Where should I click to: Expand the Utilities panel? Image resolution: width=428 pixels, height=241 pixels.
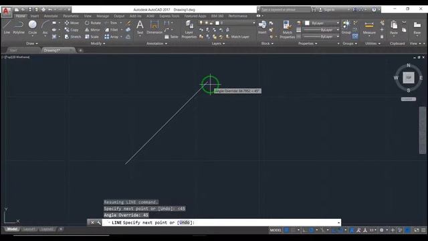(x=372, y=44)
